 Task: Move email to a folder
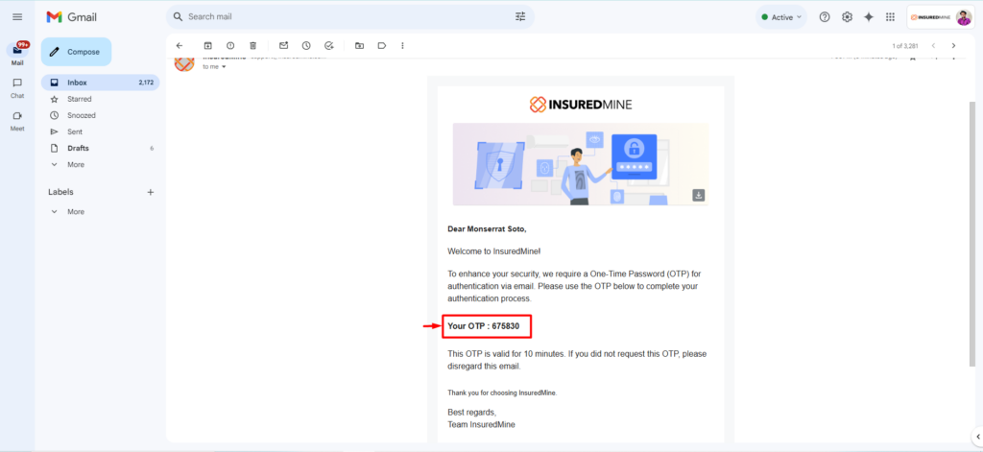(x=359, y=46)
